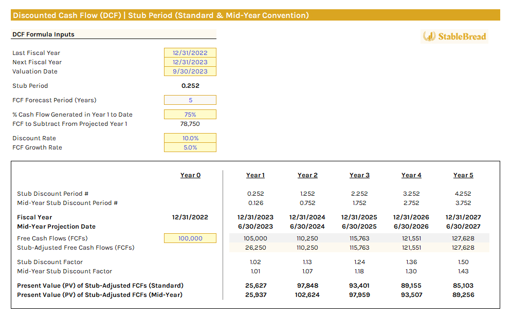The height and width of the screenshot is (318, 511).
Task: Click the Present Value (Mid-Year) cell 25,937
Action: point(255,294)
